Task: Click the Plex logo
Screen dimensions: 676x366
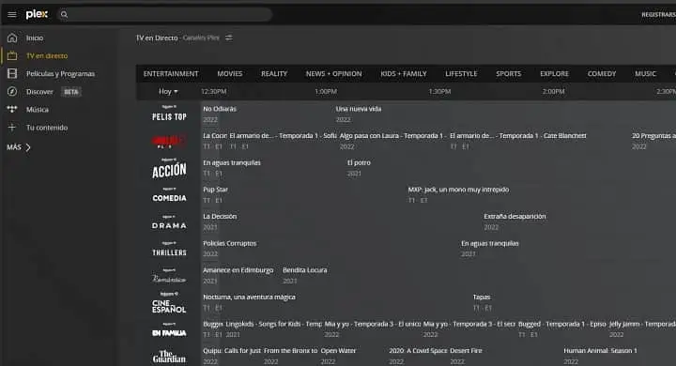Action: [x=37, y=14]
